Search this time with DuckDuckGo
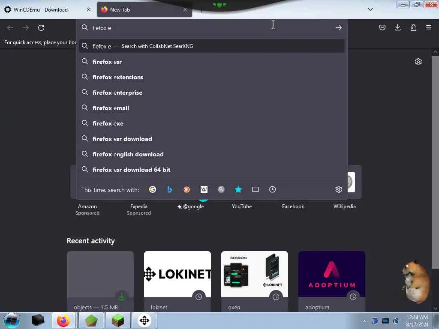The image size is (439, 329). click(x=187, y=189)
